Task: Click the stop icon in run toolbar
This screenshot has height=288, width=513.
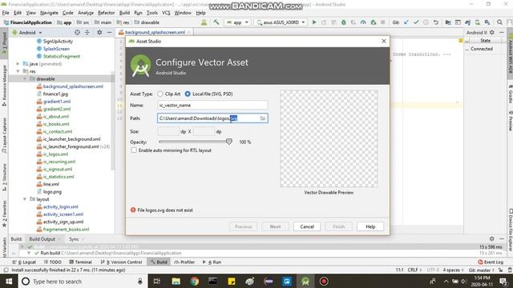Action: [x=383, y=22]
